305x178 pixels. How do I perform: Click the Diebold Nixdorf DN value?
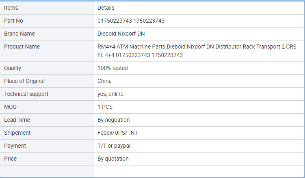121,34
